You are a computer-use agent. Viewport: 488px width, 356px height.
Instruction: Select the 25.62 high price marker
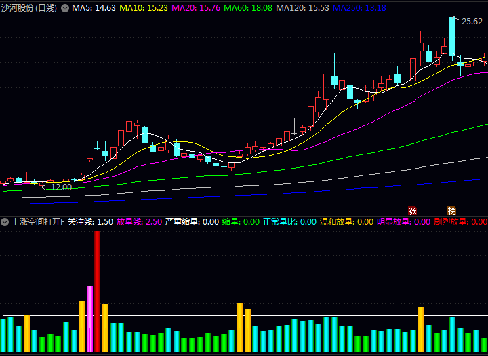pos(472,22)
